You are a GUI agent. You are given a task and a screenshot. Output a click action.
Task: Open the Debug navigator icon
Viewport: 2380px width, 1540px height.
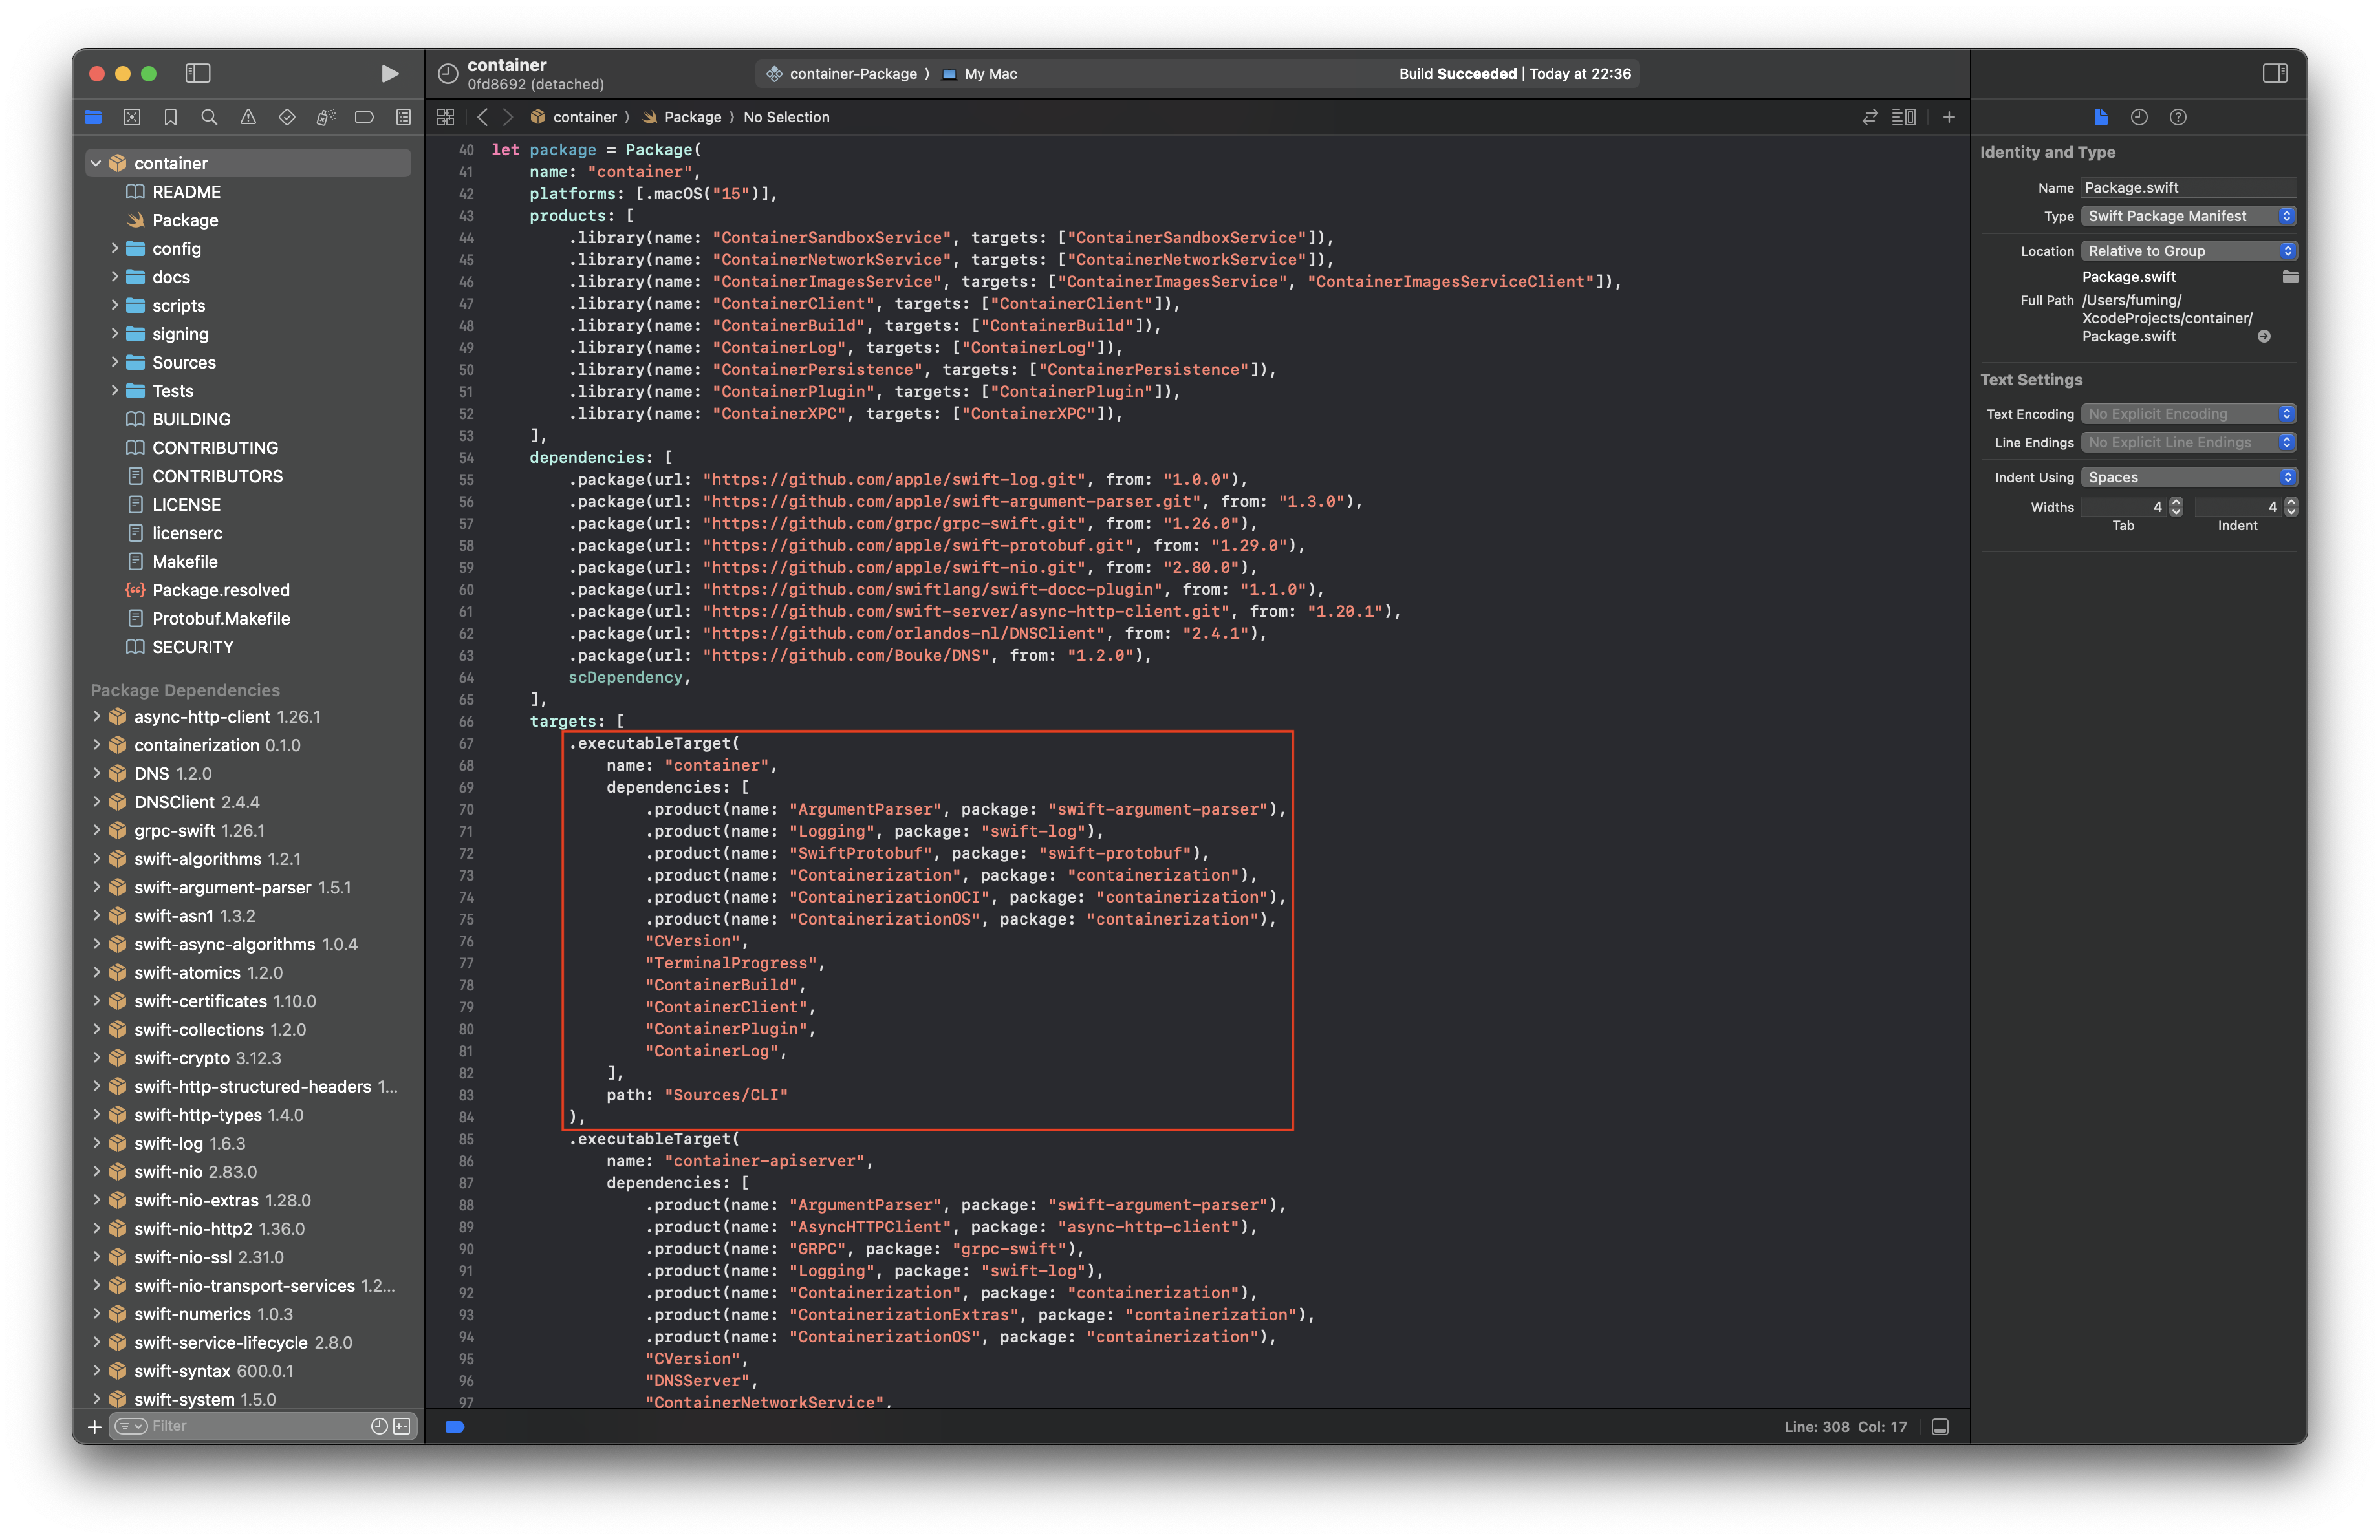pyautogui.click(x=326, y=117)
